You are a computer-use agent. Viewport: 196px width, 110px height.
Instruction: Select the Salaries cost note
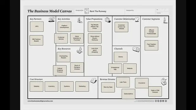click(36, 86)
